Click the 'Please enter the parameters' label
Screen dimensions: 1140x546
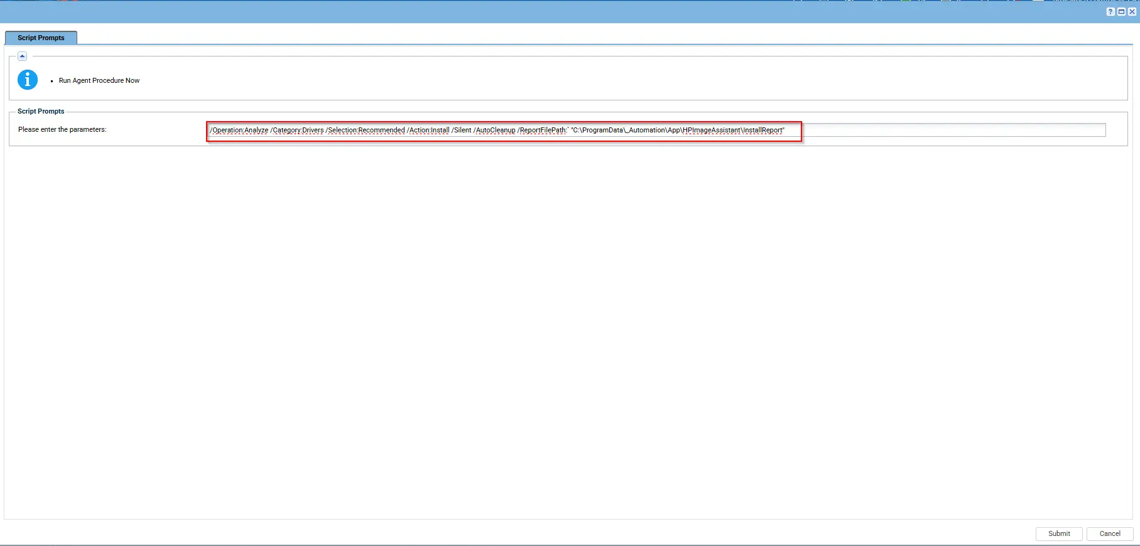pyautogui.click(x=62, y=129)
